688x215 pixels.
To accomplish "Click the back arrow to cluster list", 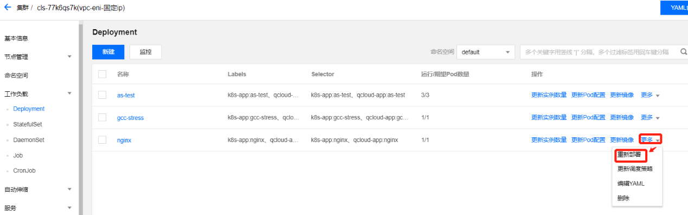I will (x=8, y=8).
